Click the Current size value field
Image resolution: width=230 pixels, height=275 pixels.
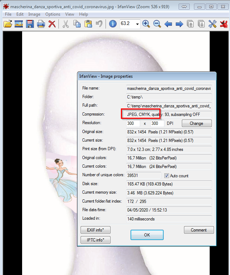click(x=169, y=141)
